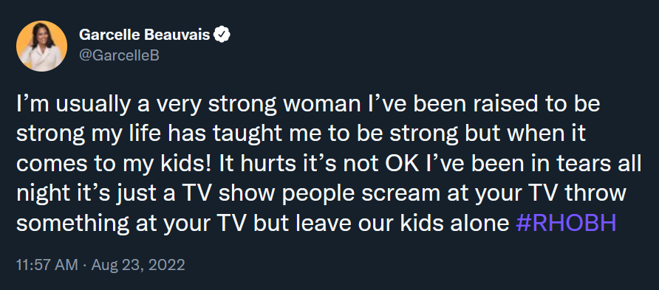Open Garcelle Beauvais's profile picture
The width and height of the screenshot is (659, 290).
41,46
